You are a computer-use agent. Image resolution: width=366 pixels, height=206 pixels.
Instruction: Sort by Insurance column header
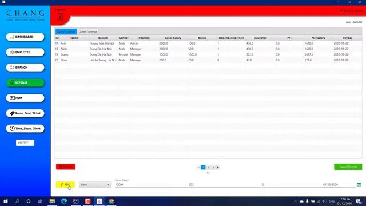pos(260,38)
